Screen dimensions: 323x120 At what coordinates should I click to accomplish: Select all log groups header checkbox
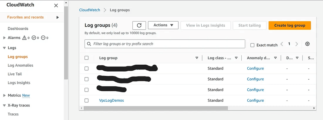point(86,58)
